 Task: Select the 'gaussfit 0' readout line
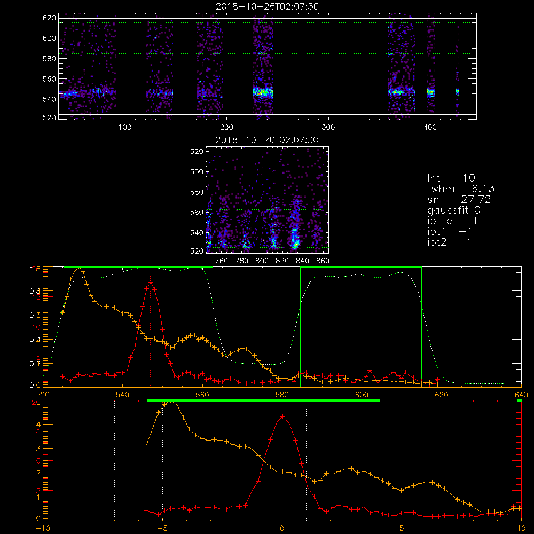[x=454, y=210]
